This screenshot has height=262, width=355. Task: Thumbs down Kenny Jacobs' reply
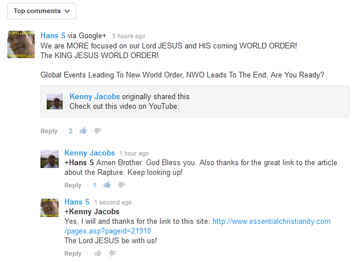121,185
